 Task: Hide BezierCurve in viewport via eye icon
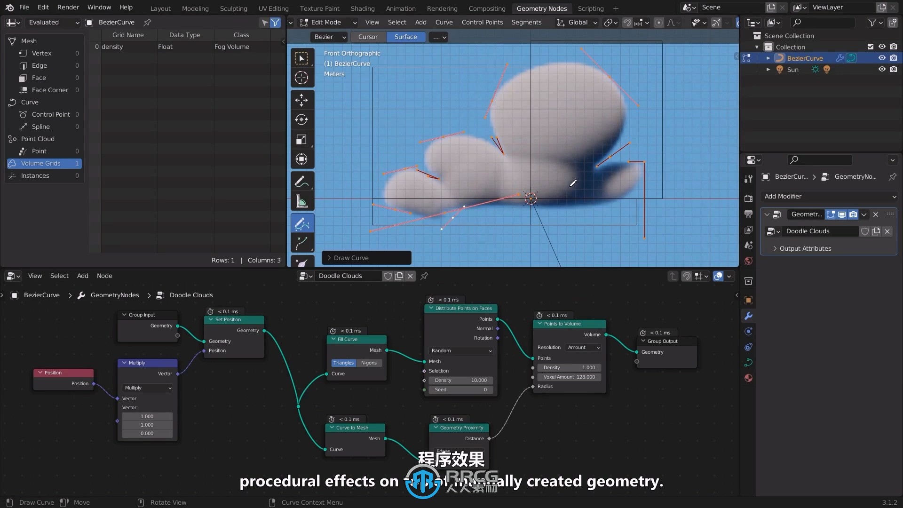point(882,58)
